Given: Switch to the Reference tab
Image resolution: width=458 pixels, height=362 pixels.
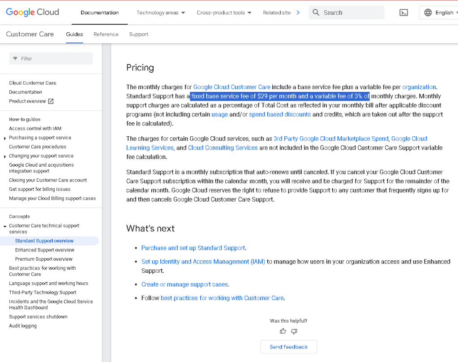Looking at the screenshot, I should (x=106, y=34).
